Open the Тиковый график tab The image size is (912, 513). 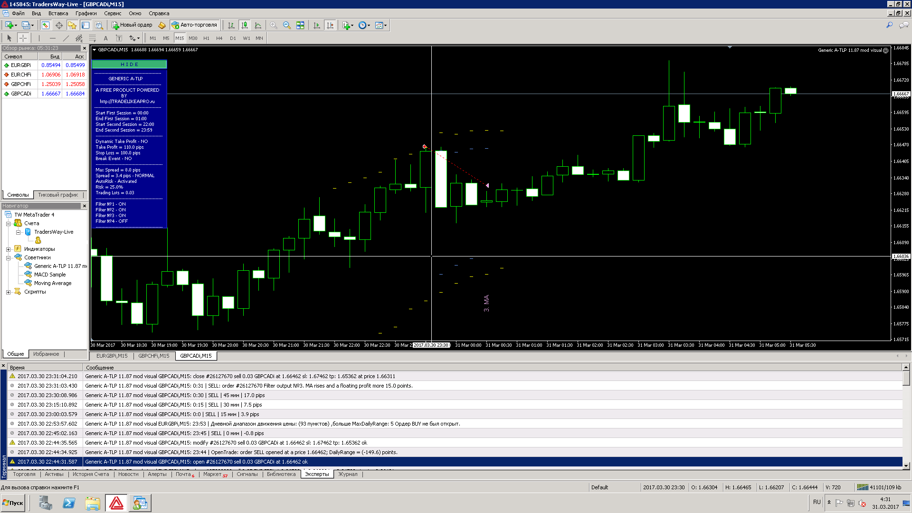click(x=58, y=195)
